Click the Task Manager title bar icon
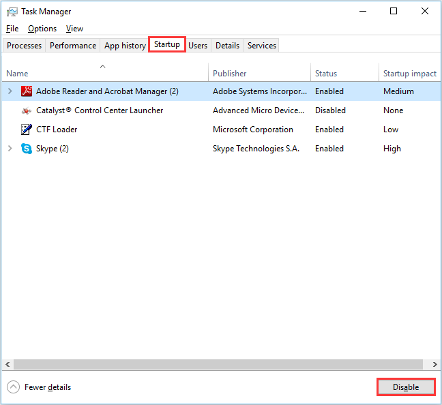This screenshot has height=405, width=442. (12, 12)
